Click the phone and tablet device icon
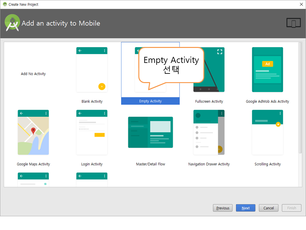This screenshot has height=230, width=306. point(293,23)
